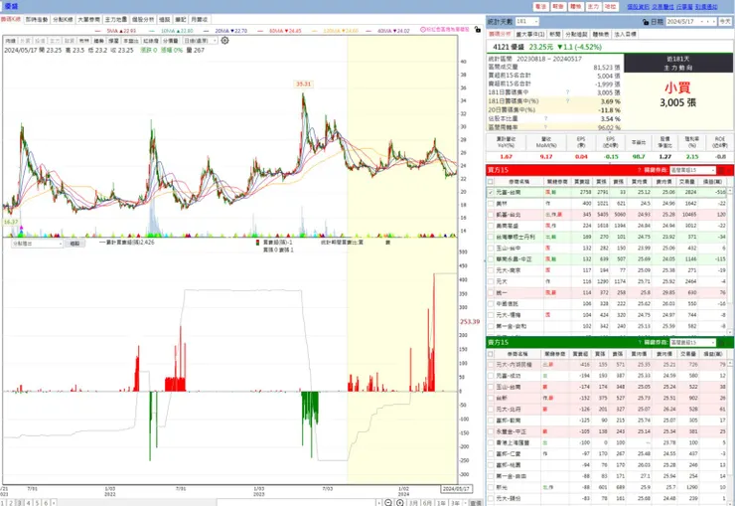Click page button 6 at bottom left
This screenshot has width=735, height=506.
tap(46, 503)
